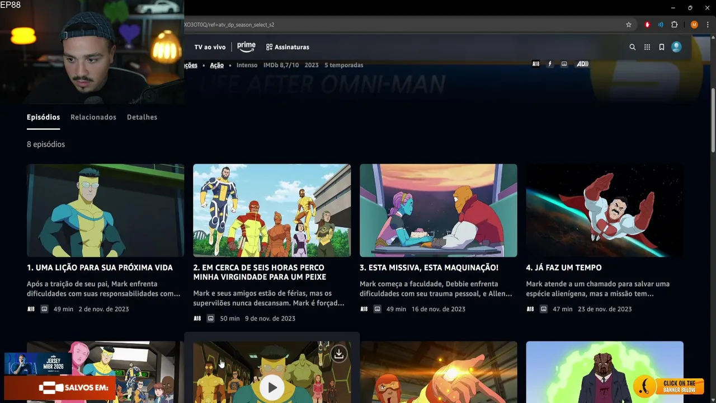716x403 pixels.
Task: Click the Jersey MIBR 2026 ad banner
Action: pos(38,364)
